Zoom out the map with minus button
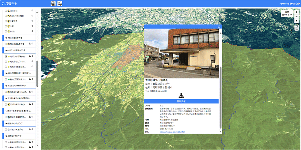Image resolution: width=301 pixels, height=150 pixels. [x=296, y=16]
